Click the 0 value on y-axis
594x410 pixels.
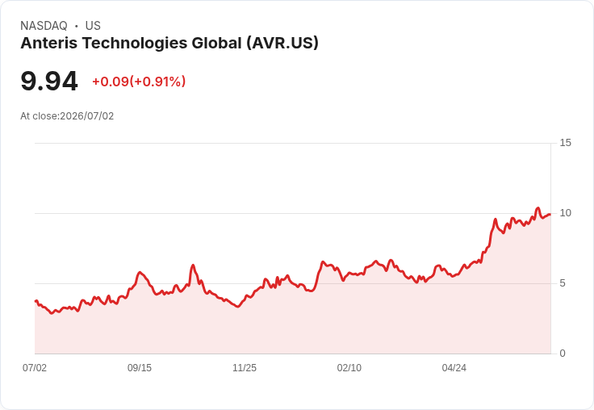(x=563, y=354)
